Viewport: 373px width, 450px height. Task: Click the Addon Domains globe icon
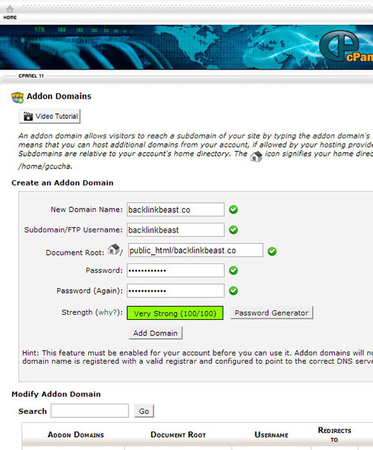pos(17,97)
